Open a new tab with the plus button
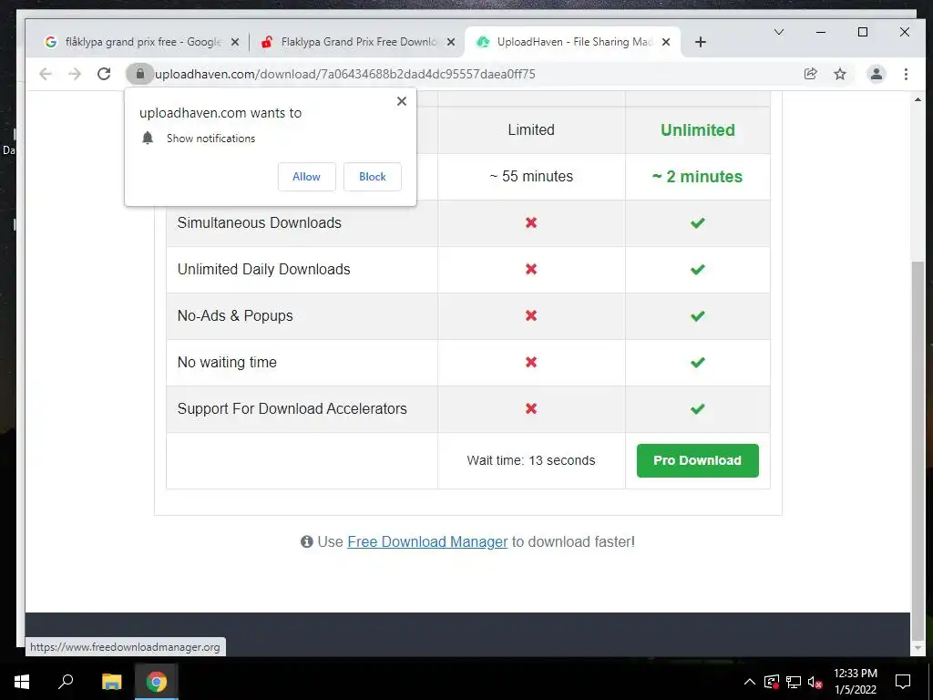This screenshot has height=700, width=933. (701, 42)
